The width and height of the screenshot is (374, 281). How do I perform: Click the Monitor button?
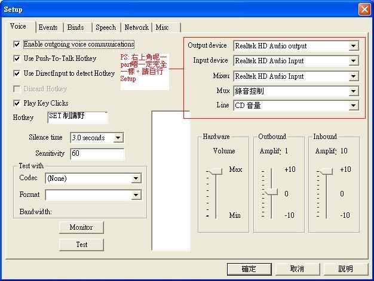click(x=81, y=227)
